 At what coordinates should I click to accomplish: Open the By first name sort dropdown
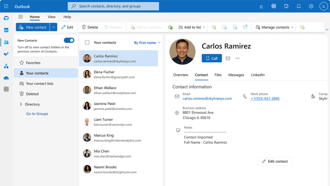(147, 42)
